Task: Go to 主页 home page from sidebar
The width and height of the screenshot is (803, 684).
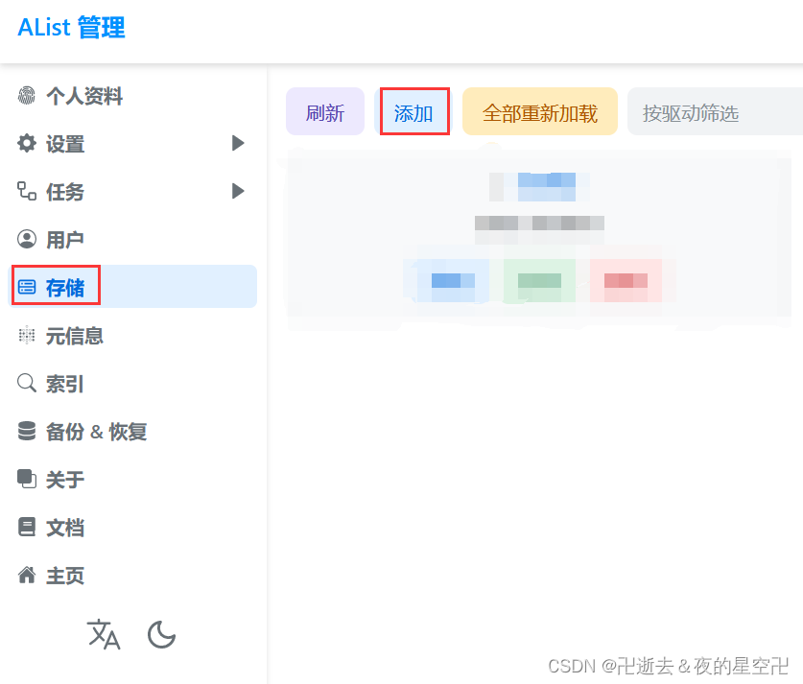Action: (27, 575)
